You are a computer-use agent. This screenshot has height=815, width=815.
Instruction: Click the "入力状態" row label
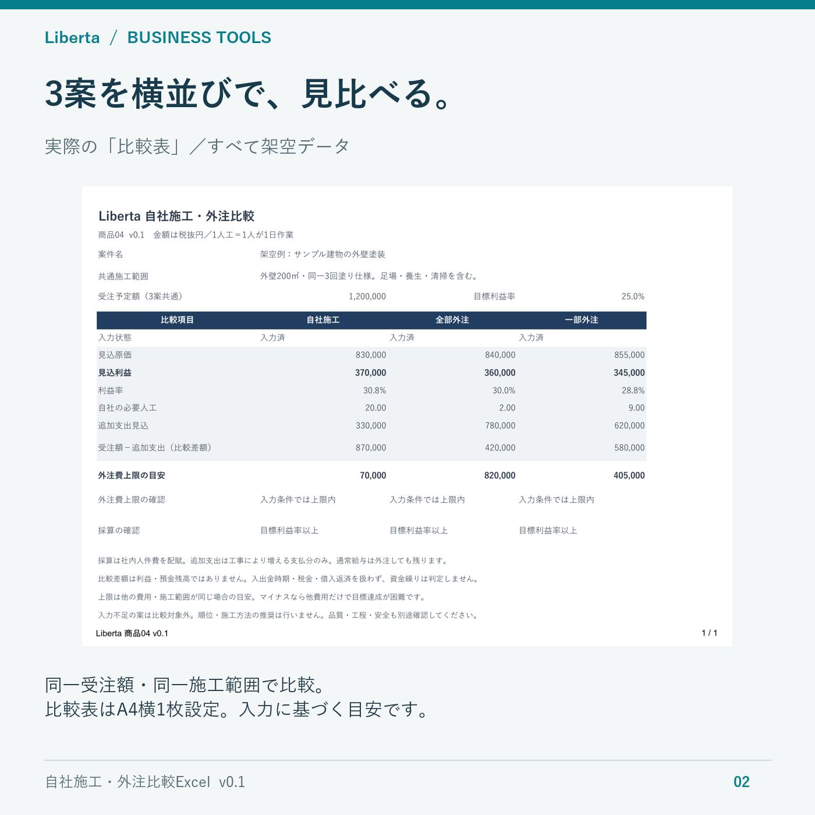[x=115, y=338]
